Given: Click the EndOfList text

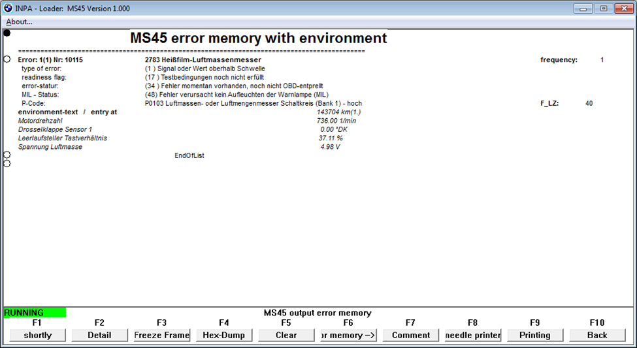Looking at the screenshot, I should tap(189, 155).
